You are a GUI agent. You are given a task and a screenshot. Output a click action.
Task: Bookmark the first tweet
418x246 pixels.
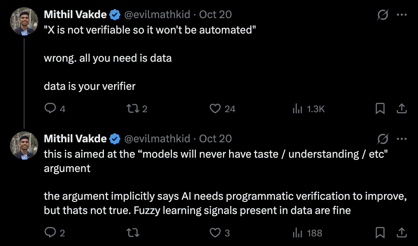pyautogui.click(x=380, y=108)
